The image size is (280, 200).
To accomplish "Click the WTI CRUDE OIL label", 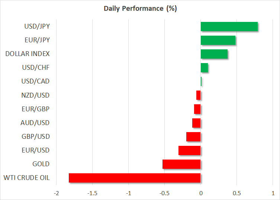I will point(27,178).
